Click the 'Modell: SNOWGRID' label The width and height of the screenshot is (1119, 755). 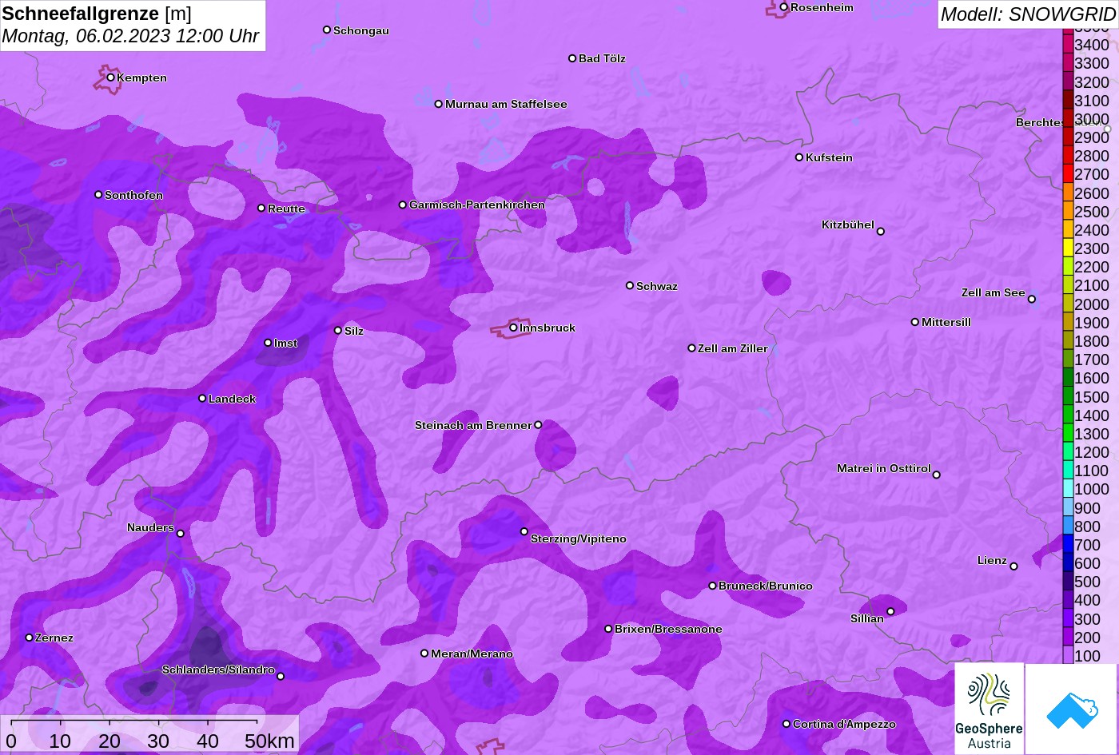(x=1028, y=14)
